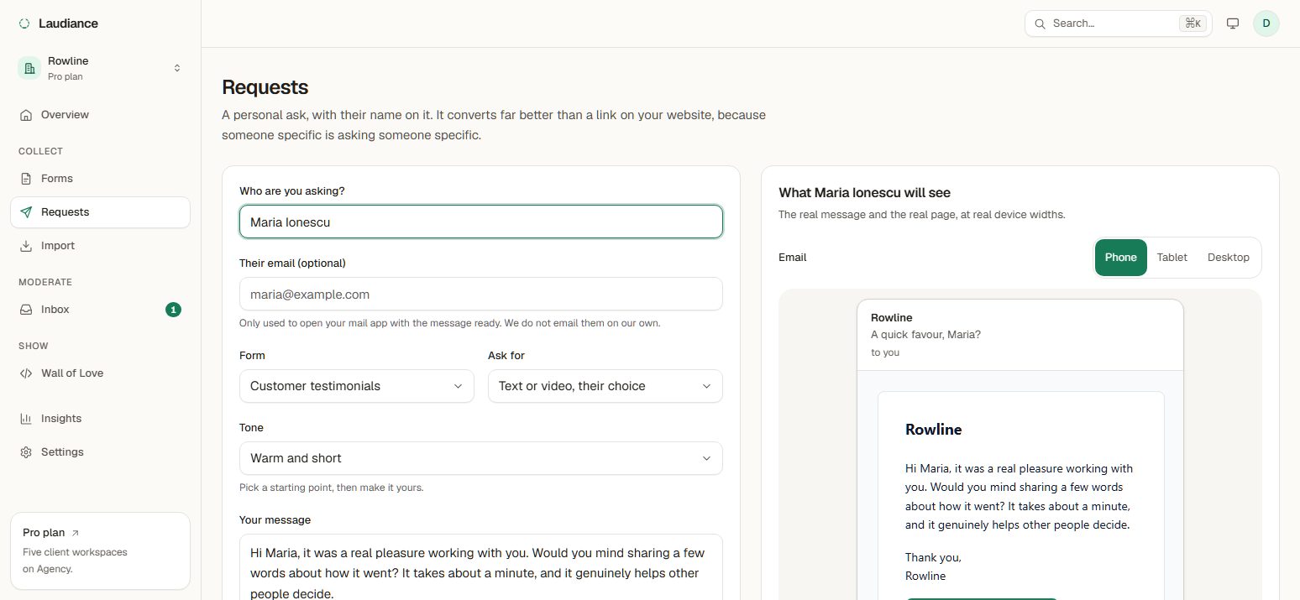Click the Requests page heading
Viewport: 1300px width, 600px height.
(x=265, y=87)
